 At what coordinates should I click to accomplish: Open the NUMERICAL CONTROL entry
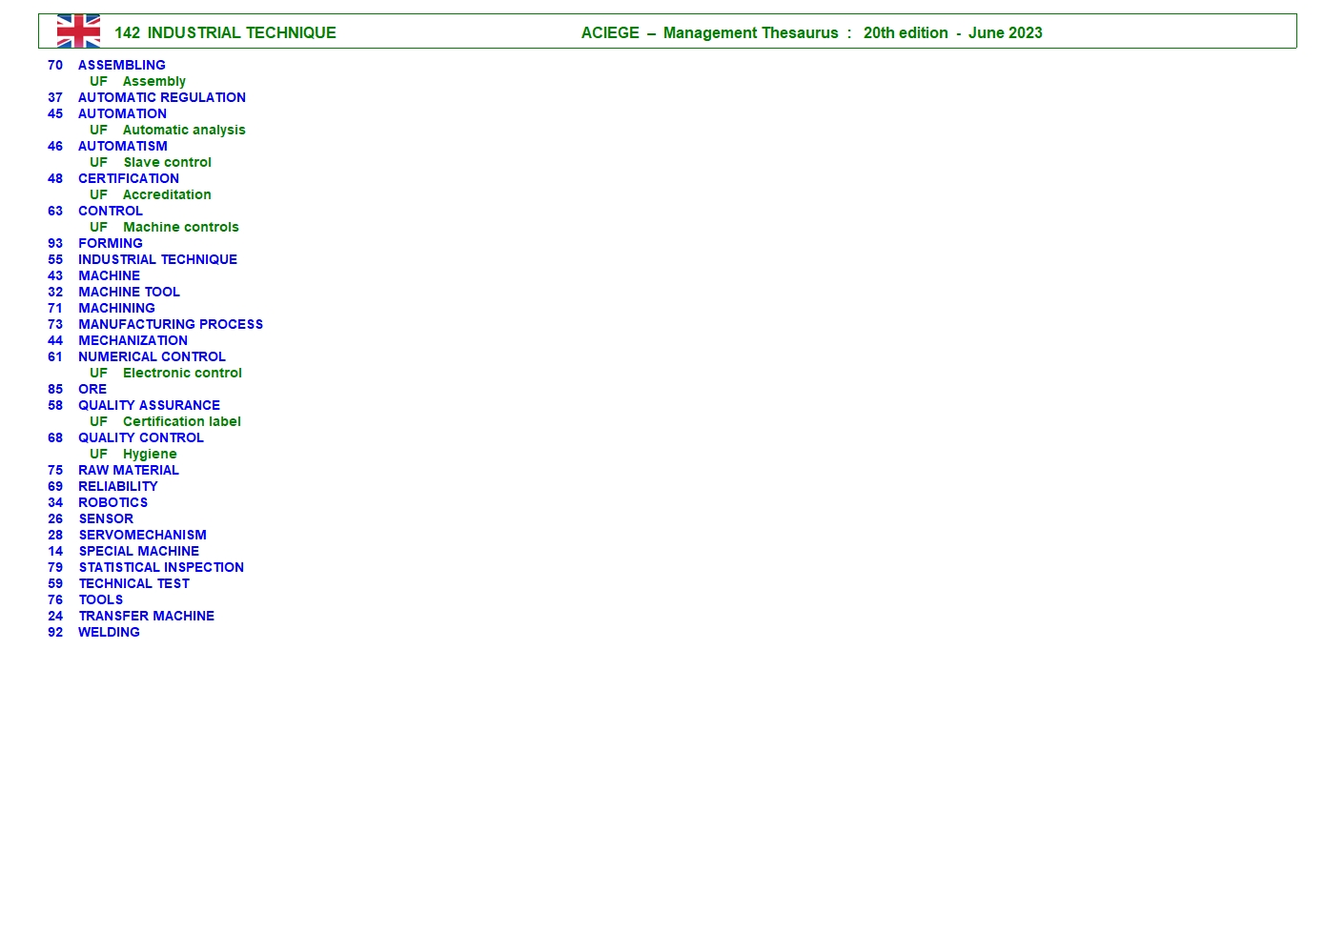pos(152,356)
